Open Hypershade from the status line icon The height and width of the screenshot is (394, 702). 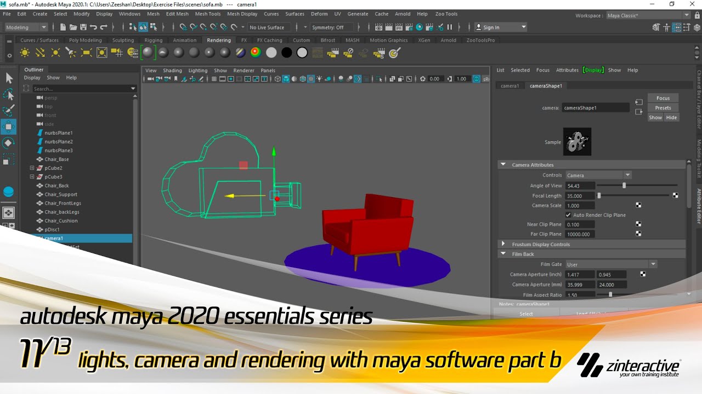point(420,27)
